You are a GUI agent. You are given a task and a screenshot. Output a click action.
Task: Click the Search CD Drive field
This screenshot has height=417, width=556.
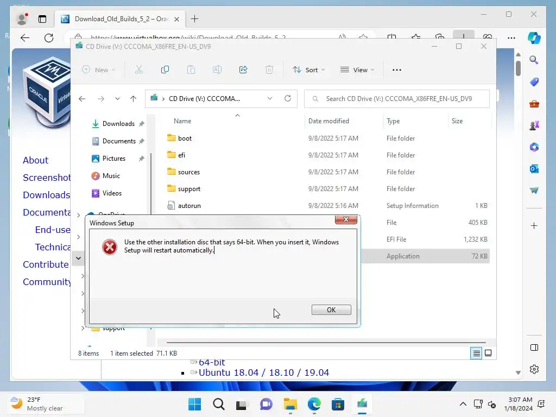click(397, 99)
